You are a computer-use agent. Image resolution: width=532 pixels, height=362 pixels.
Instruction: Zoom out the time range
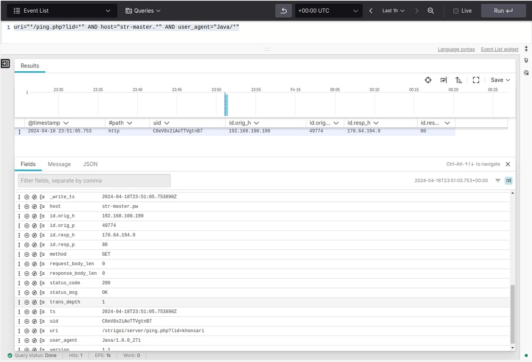pyautogui.click(x=431, y=11)
